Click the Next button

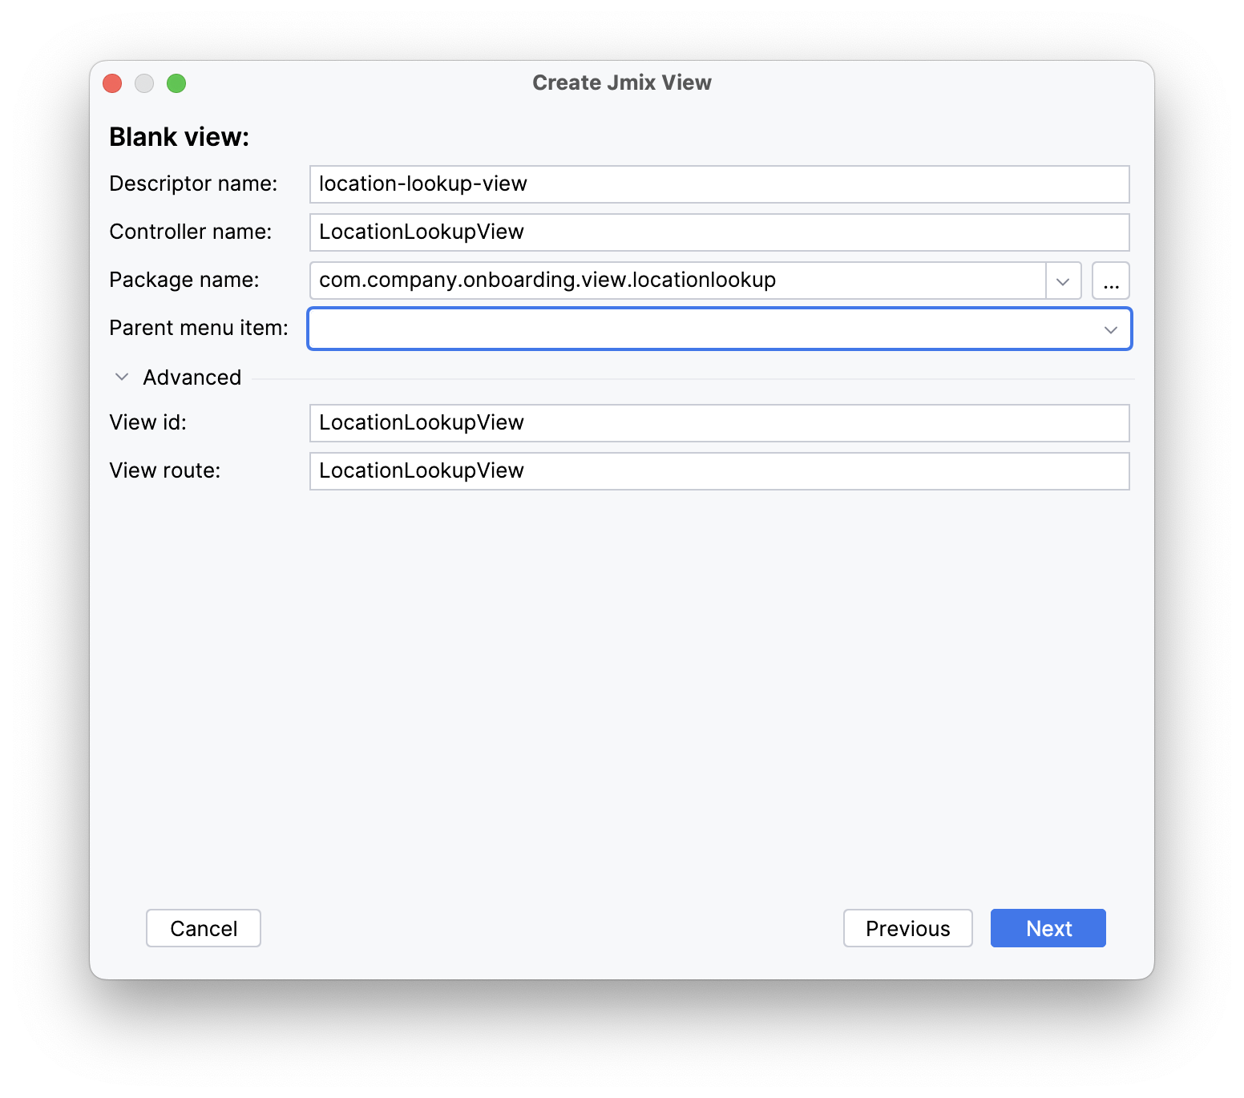(x=1048, y=928)
